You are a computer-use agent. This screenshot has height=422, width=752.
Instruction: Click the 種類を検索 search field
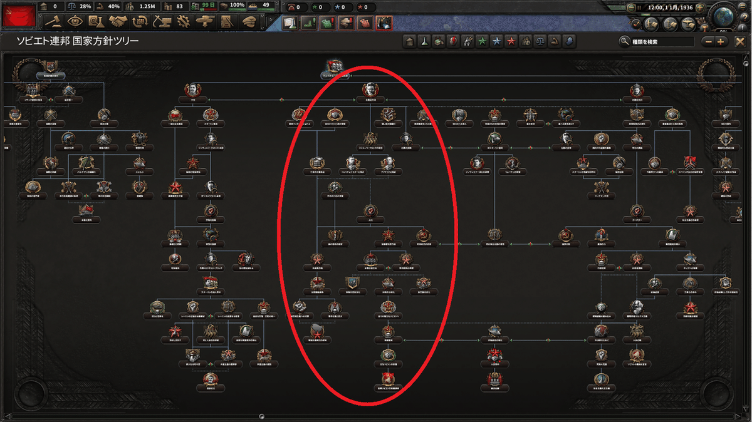point(662,42)
